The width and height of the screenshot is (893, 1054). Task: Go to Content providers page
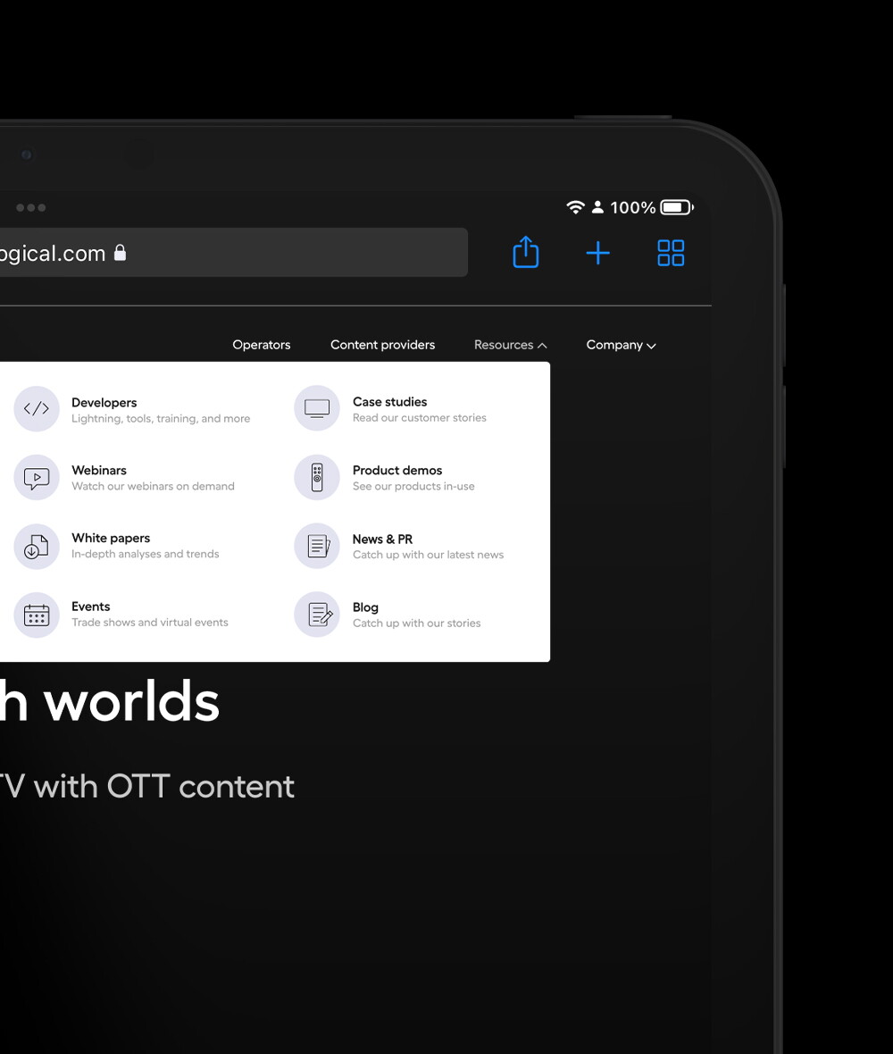(x=382, y=345)
